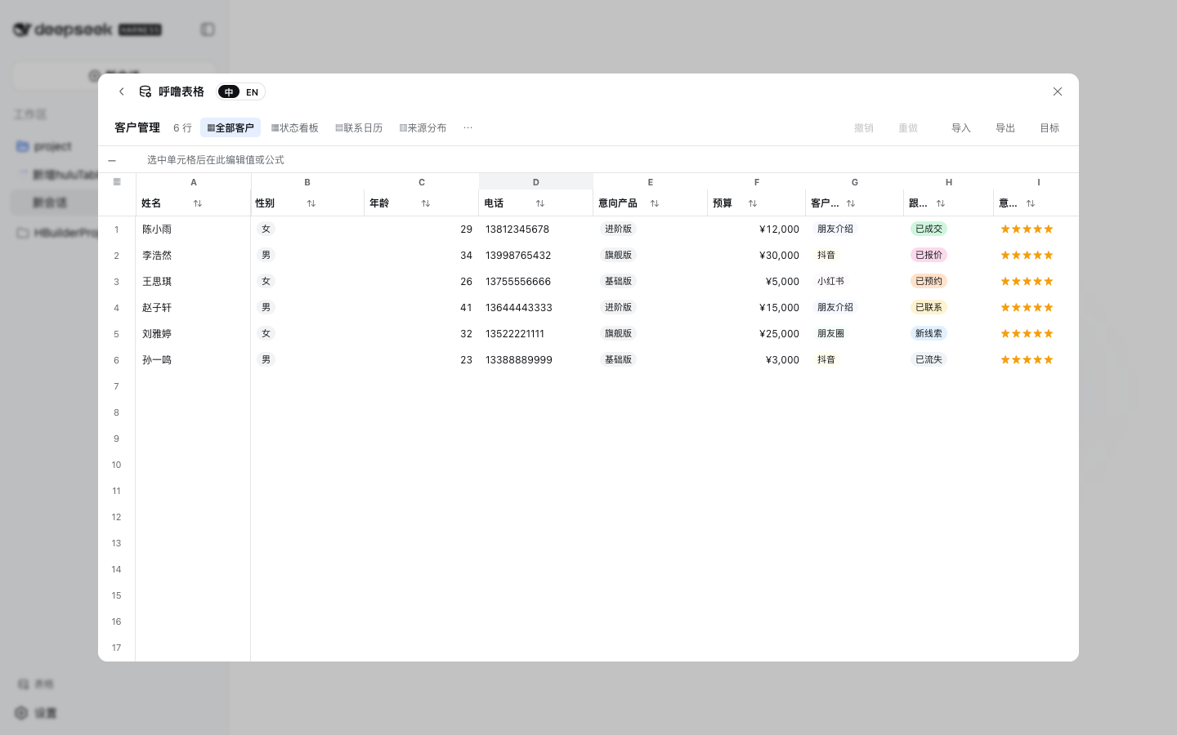Viewport: 1177px width, 735px height.
Task: Click the 导入 button
Action: pyautogui.click(x=961, y=127)
